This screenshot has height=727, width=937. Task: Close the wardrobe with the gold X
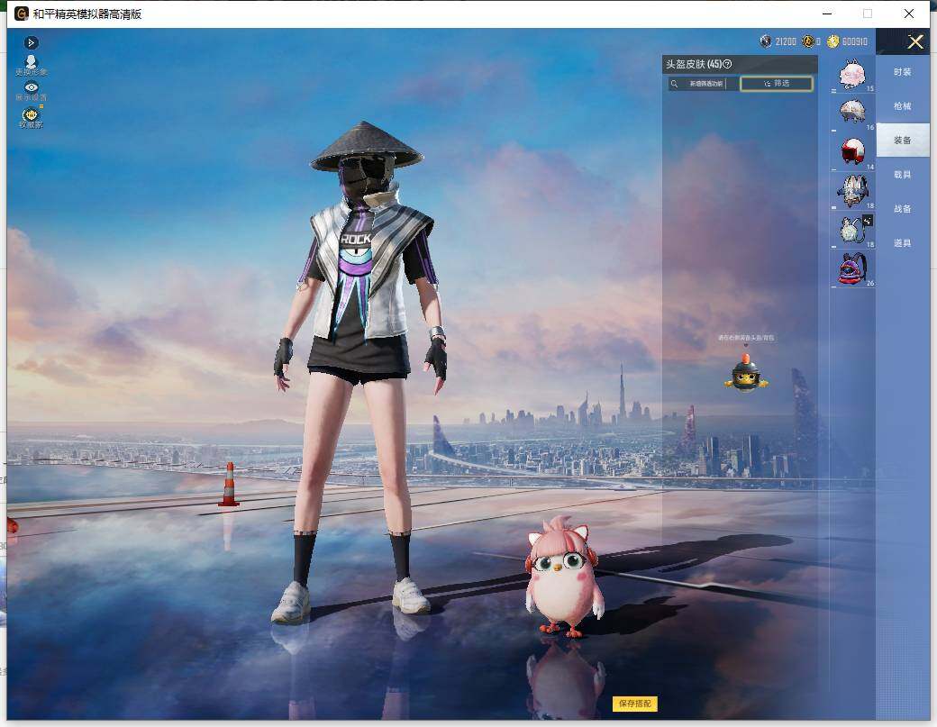click(x=915, y=41)
